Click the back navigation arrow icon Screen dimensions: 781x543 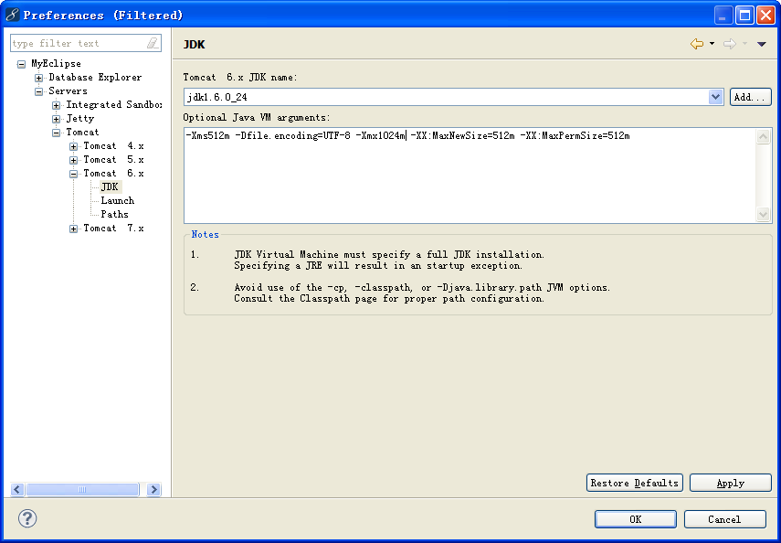[697, 44]
